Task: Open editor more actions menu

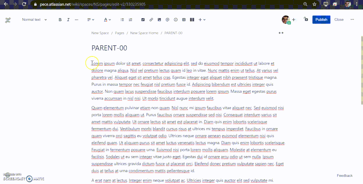Action: pyautogui.click(x=352, y=20)
